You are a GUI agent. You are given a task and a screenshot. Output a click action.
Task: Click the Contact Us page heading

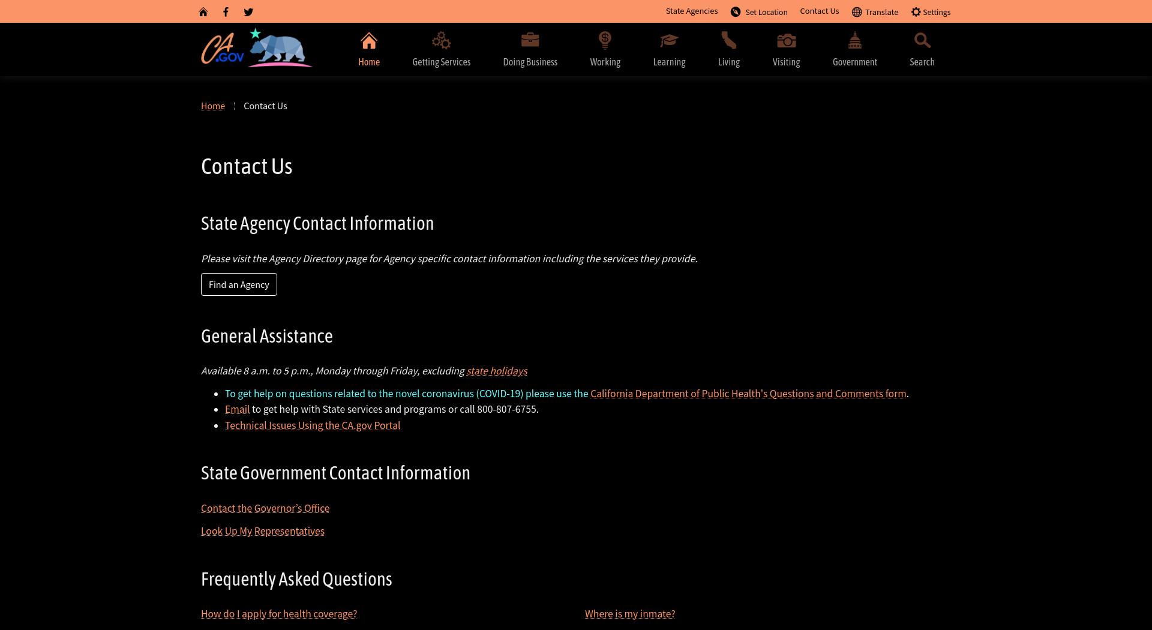[x=247, y=166]
